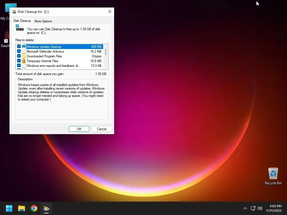Click the Temporary Internet Files lock icon
The image size is (287, 215).
pos(24,61)
